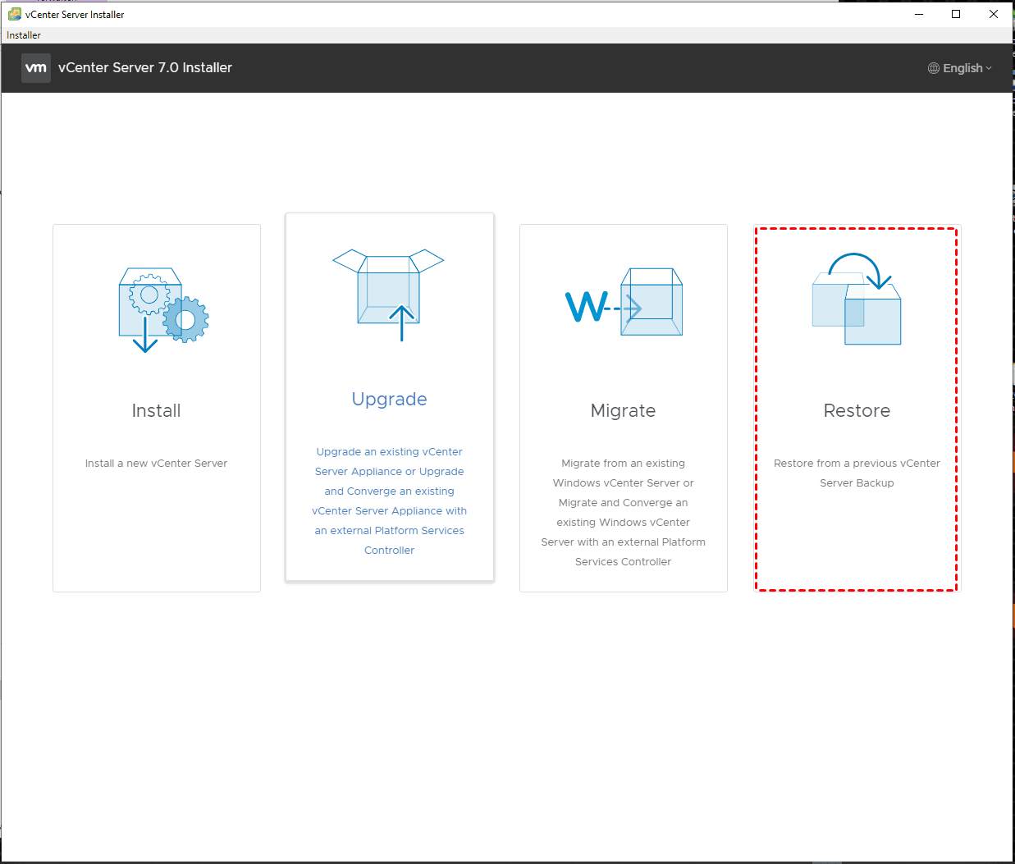The height and width of the screenshot is (864, 1015).
Task: Close the vCenter Server Installer window
Action: click(x=994, y=14)
